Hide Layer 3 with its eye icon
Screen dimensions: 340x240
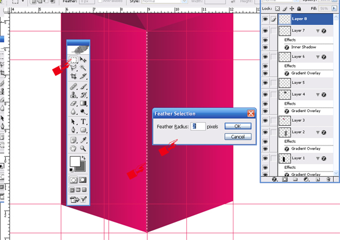(265, 121)
